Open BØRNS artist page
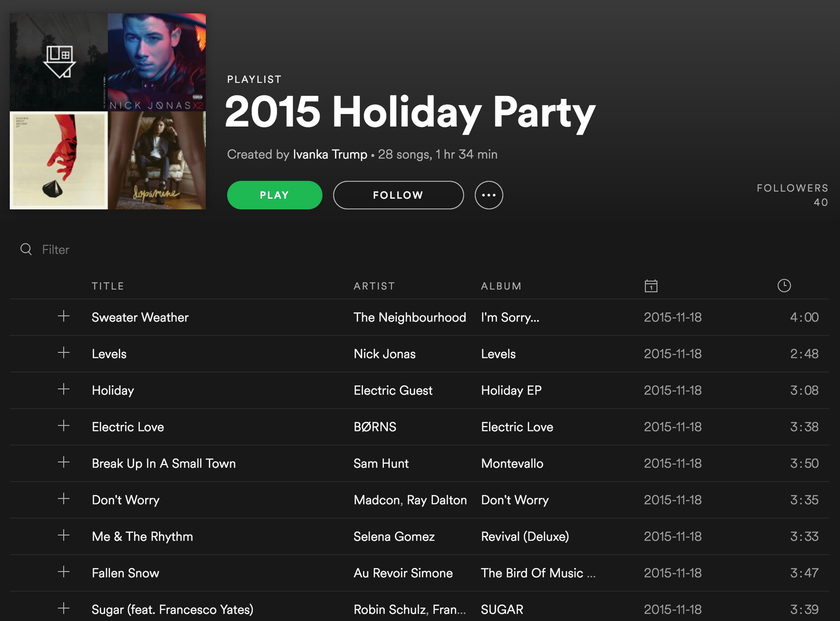840x621 pixels. tap(375, 427)
